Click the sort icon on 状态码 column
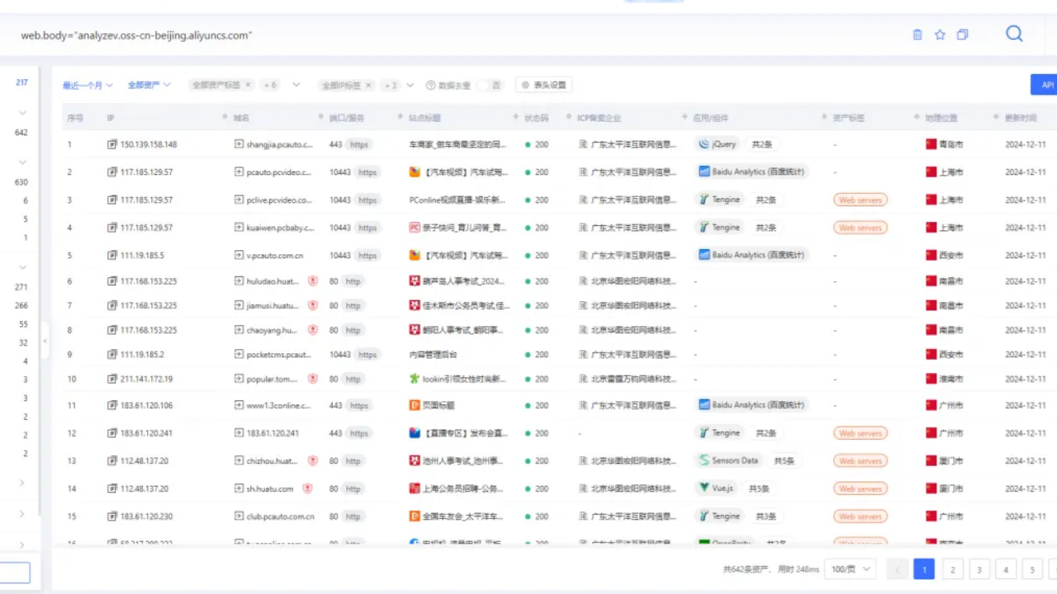Image resolution: width=1057 pixels, height=594 pixels. coord(516,118)
